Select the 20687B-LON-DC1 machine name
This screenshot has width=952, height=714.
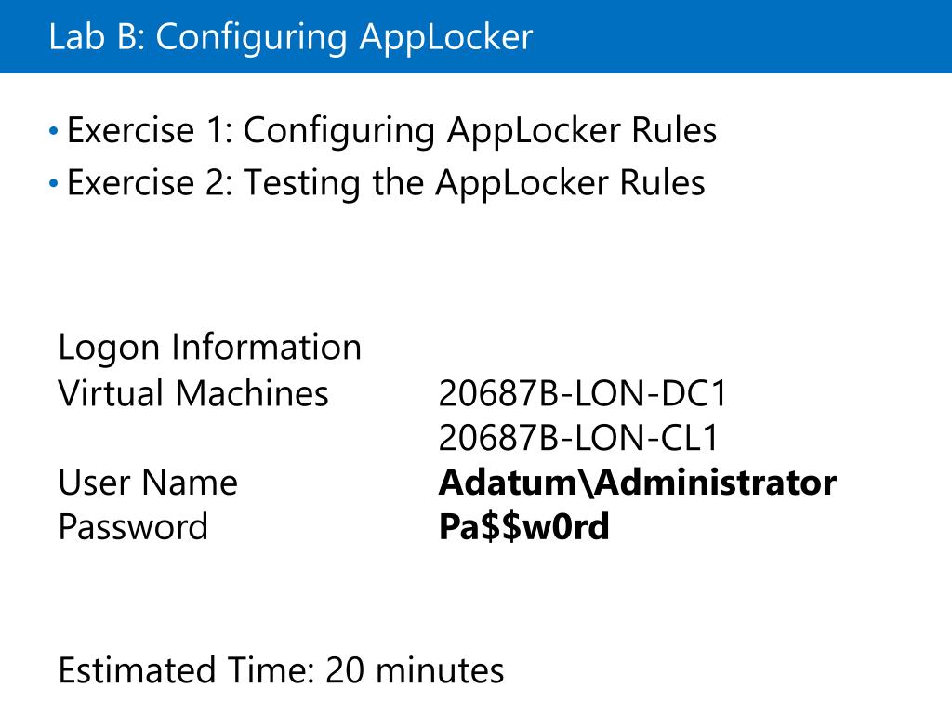pyautogui.click(x=582, y=394)
